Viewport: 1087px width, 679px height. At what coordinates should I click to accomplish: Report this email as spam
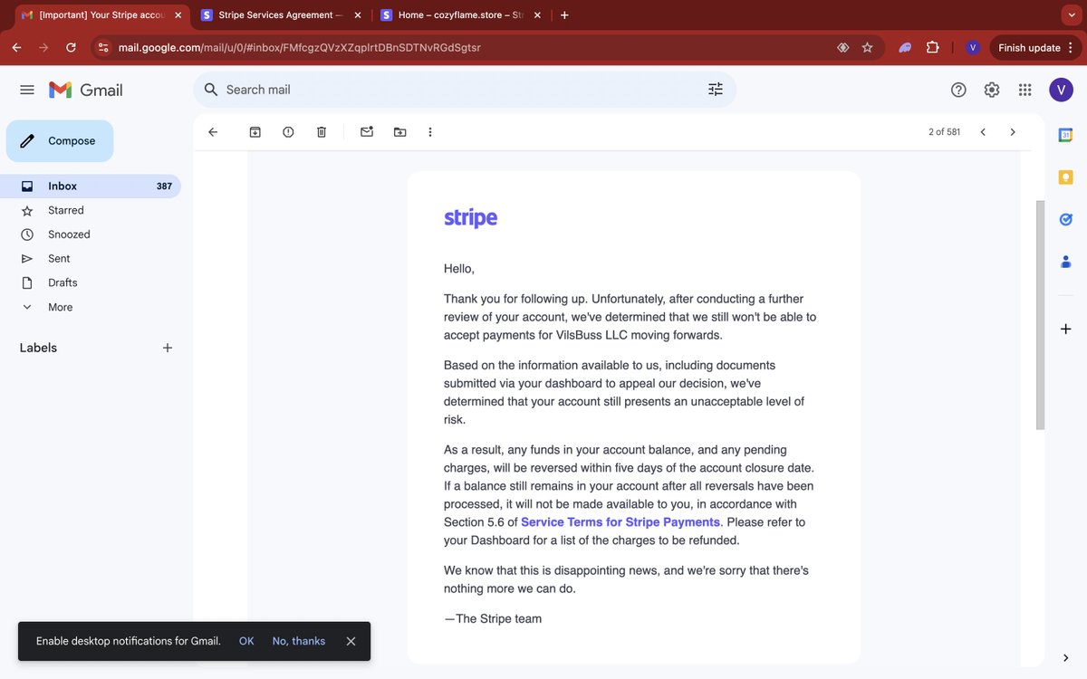coord(288,132)
